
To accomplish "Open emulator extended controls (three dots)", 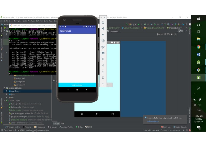I will point(103,84).
